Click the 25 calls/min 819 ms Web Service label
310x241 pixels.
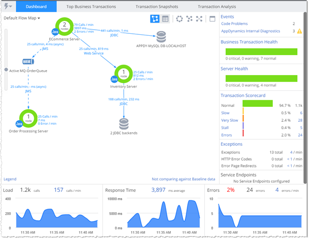(94, 51)
